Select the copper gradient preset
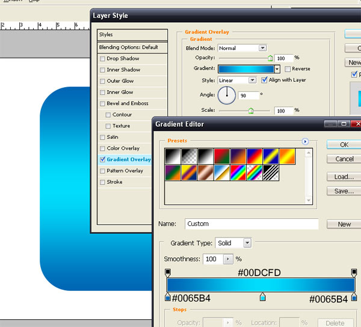The height and width of the screenshot is (327, 361). pyautogui.click(x=205, y=173)
